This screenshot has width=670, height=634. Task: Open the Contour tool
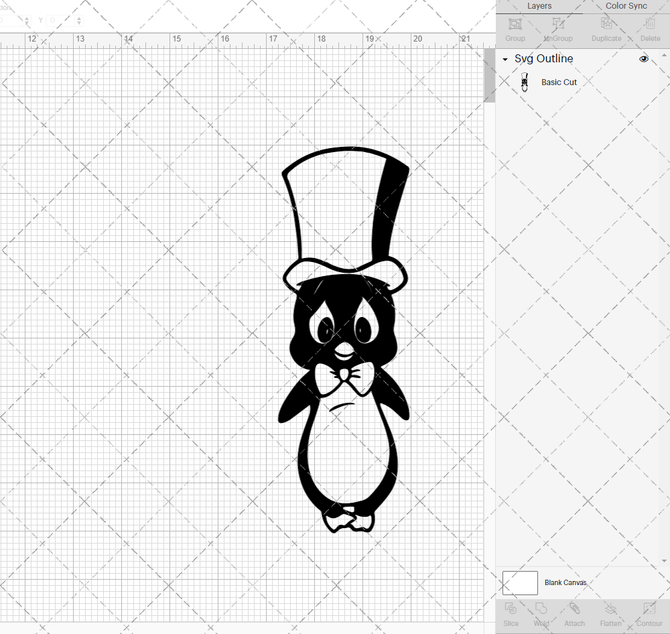[x=649, y=614]
